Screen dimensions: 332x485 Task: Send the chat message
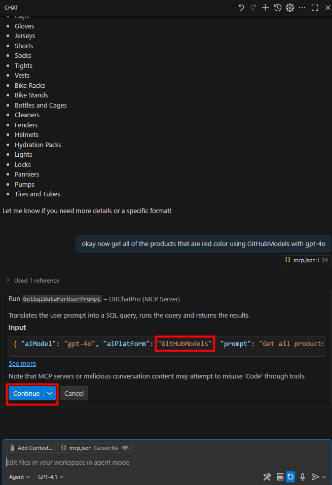coord(315,477)
